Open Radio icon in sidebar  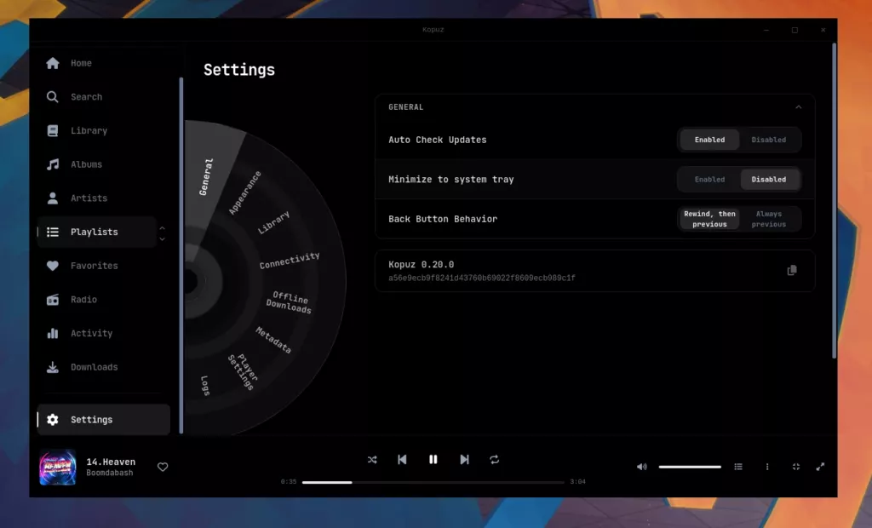(53, 300)
